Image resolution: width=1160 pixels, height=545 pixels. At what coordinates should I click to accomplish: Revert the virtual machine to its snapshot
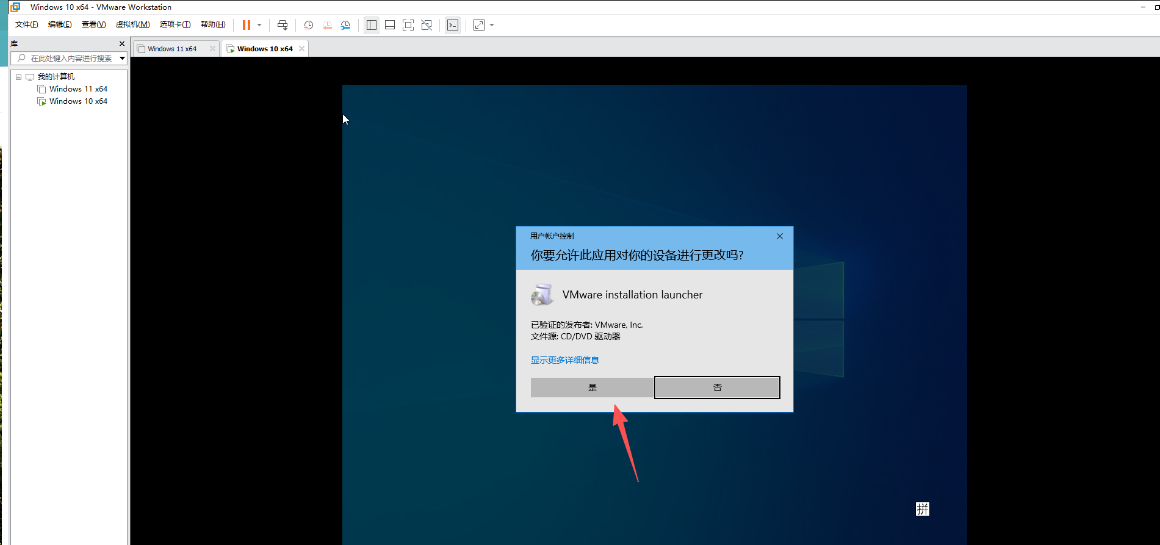pyautogui.click(x=327, y=25)
